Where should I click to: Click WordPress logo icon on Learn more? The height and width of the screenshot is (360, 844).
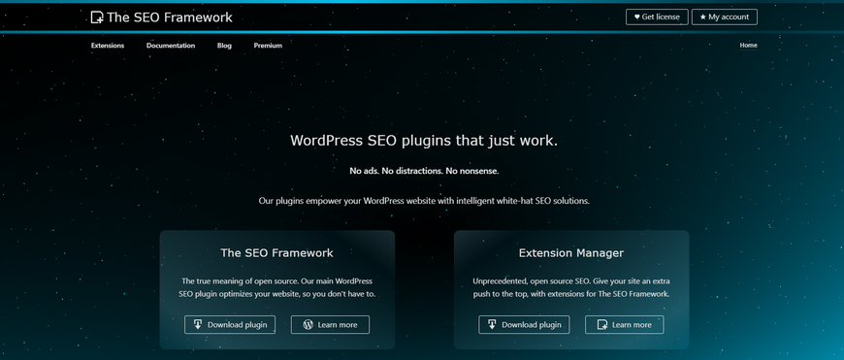coord(308,324)
